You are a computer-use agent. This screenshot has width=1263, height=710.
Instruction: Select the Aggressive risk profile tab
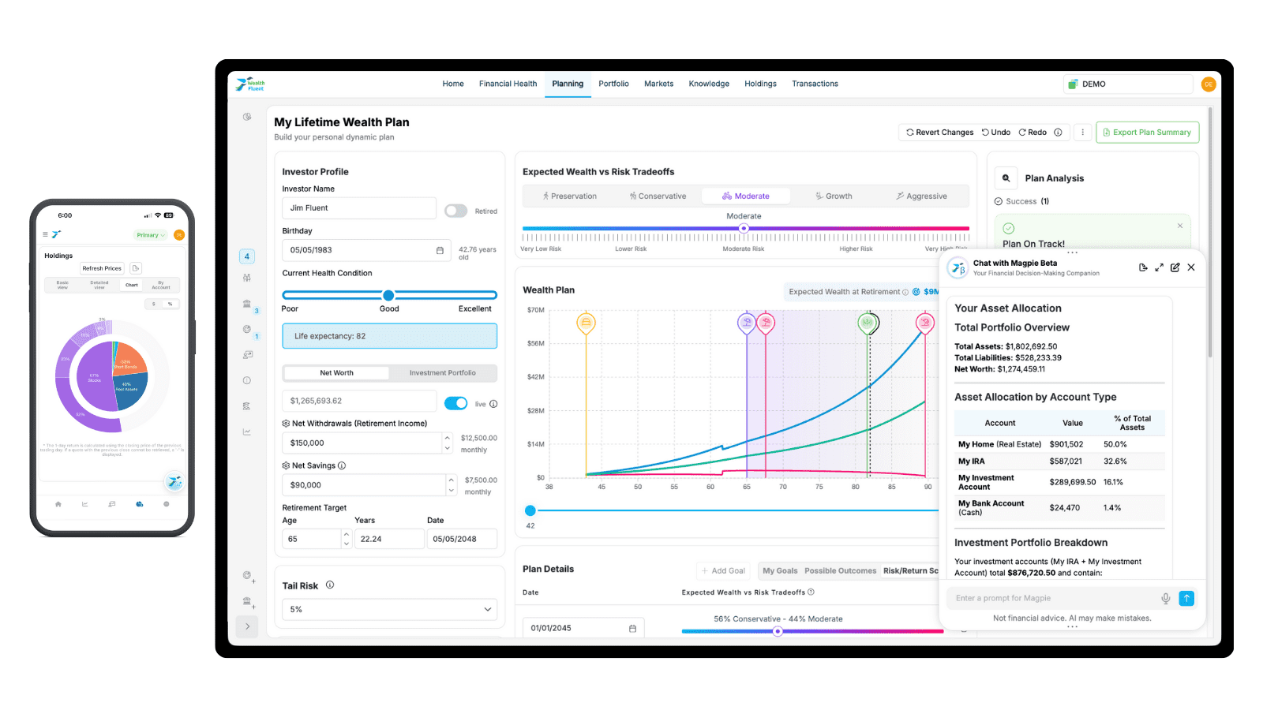(921, 196)
